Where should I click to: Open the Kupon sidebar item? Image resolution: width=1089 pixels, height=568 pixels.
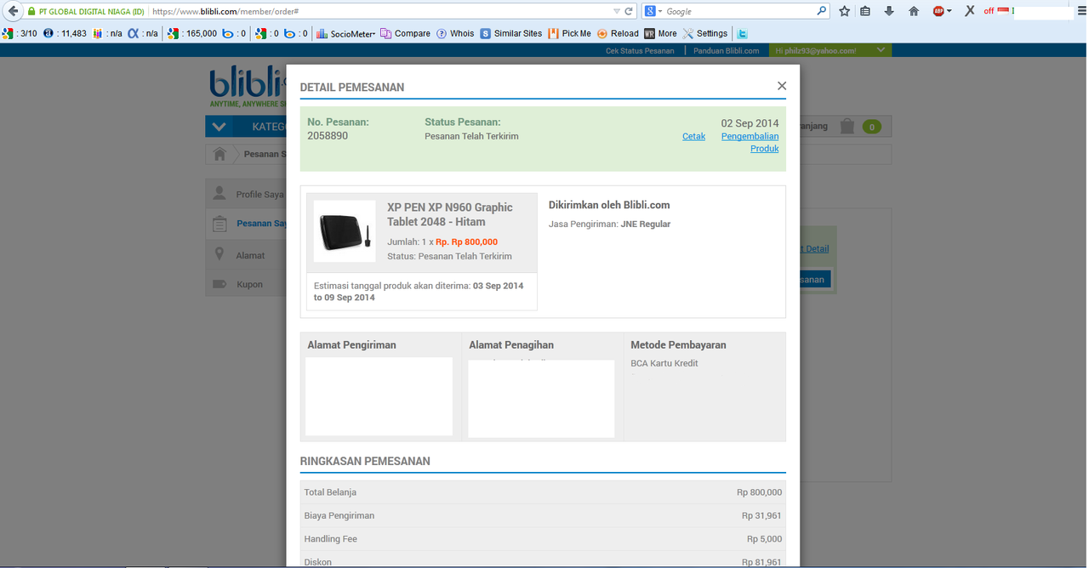[246, 284]
